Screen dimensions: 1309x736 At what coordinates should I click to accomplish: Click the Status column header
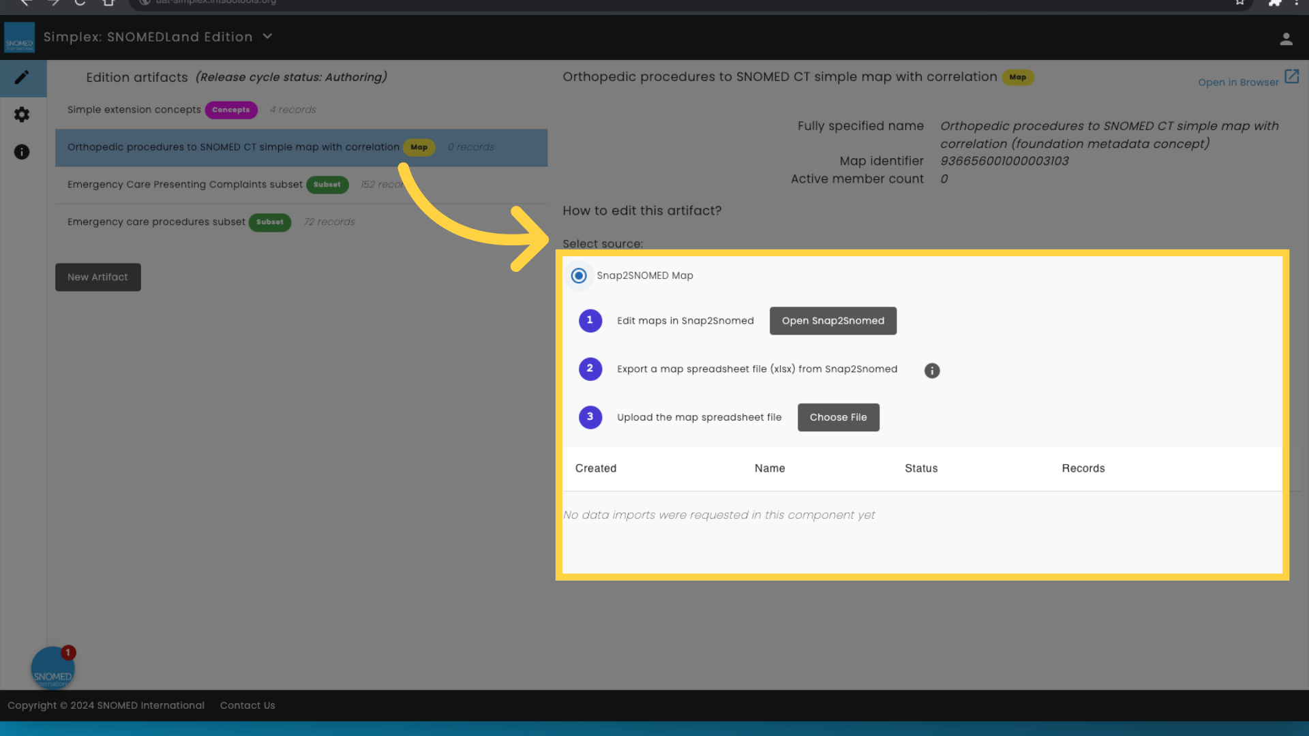pyautogui.click(x=921, y=469)
